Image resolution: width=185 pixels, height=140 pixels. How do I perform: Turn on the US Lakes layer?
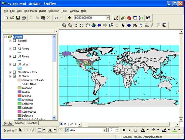pos(14,64)
